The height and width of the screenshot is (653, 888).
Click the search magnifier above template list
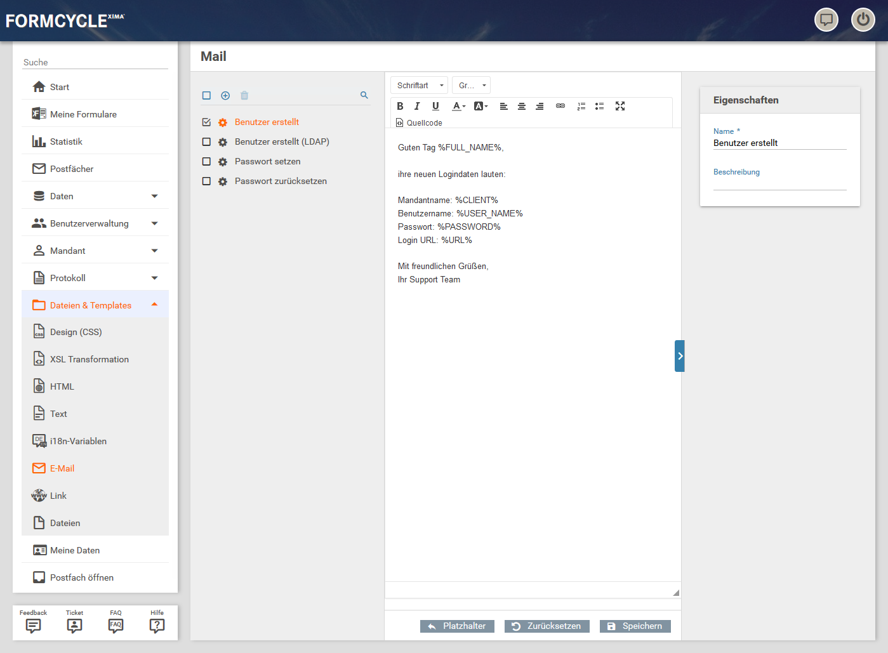pyautogui.click(x=364, y=95)
